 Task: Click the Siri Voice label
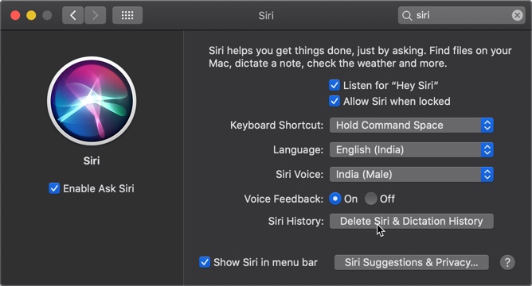(x=299, y=174)
